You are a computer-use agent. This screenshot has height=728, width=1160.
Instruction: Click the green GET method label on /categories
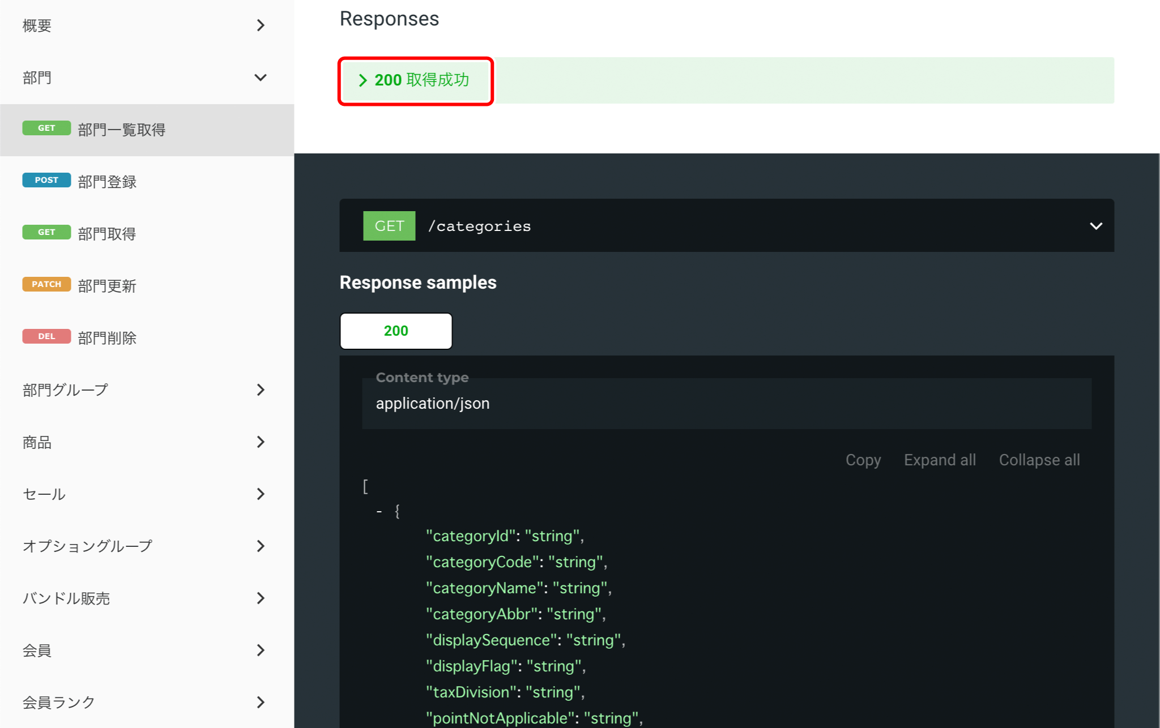click(x=389, y=225)
